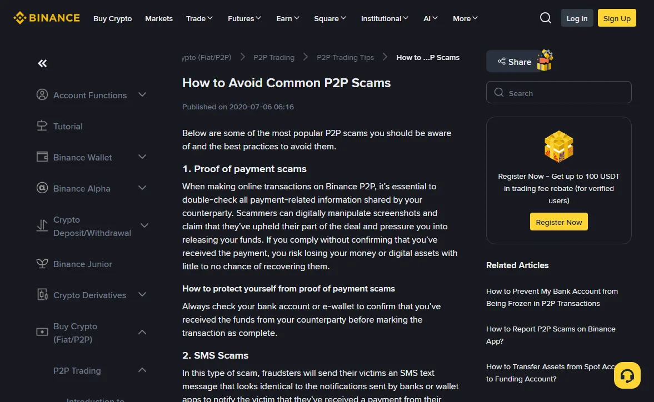
Task: Click 'Related Articles' heading
Action: (517, 265)
